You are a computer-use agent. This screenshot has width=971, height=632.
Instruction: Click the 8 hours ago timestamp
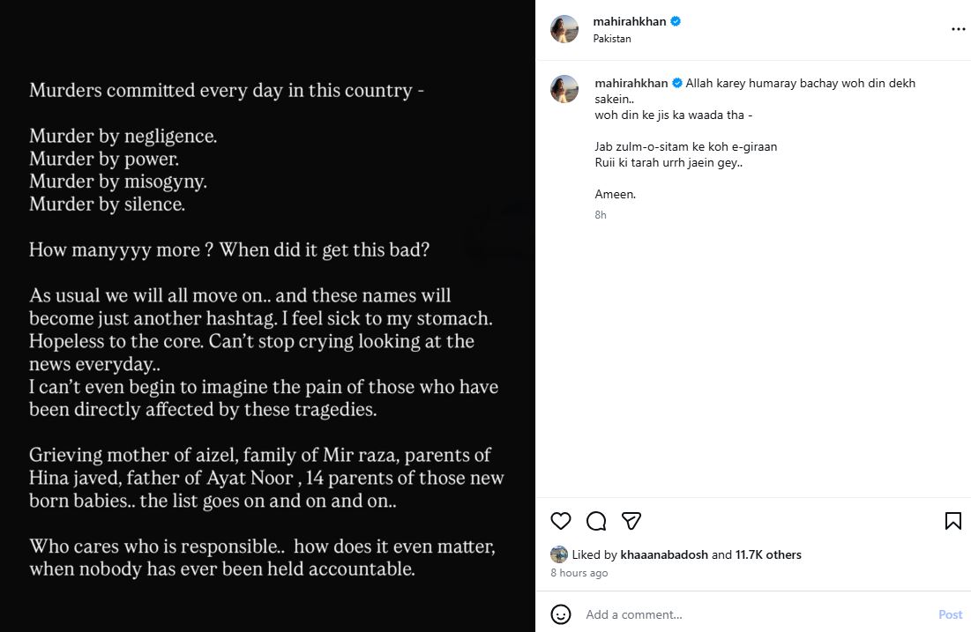(579, 573)
